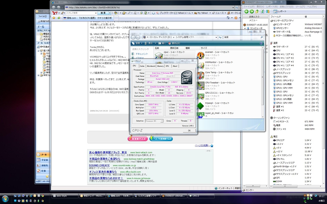Click the two-people icon in EVEREST toolbar
The width and height of the screenshot is (327, 204).
click(x=268, y=11)
